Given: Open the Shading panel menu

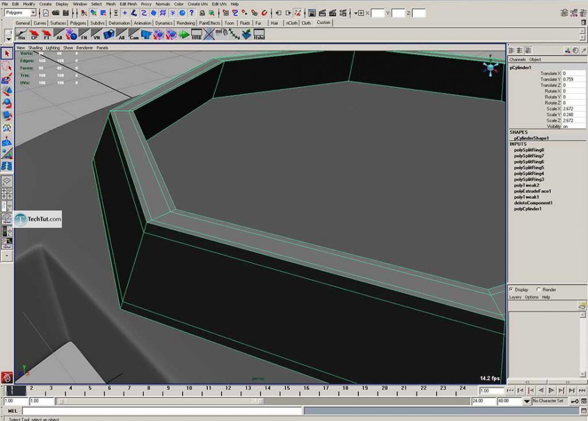Looking at the screenshot, I should [x=35, y=48].
